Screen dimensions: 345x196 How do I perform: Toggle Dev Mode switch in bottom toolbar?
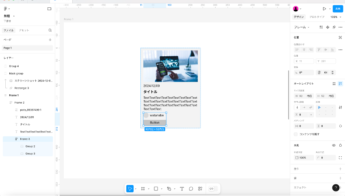(x=213, y=189)
